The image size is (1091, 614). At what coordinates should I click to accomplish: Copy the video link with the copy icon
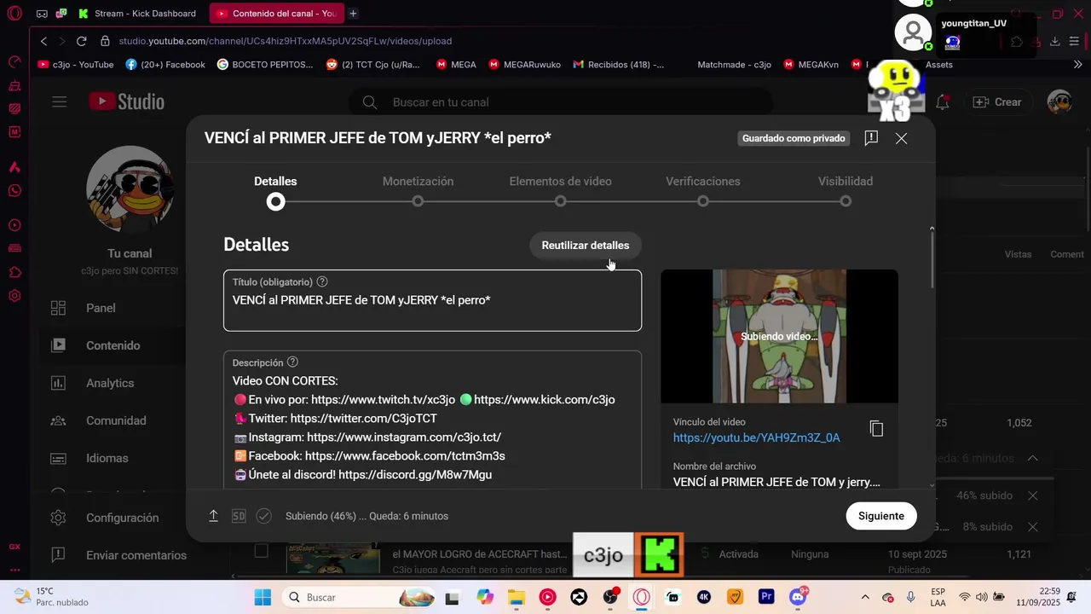[x=876, y=428]
